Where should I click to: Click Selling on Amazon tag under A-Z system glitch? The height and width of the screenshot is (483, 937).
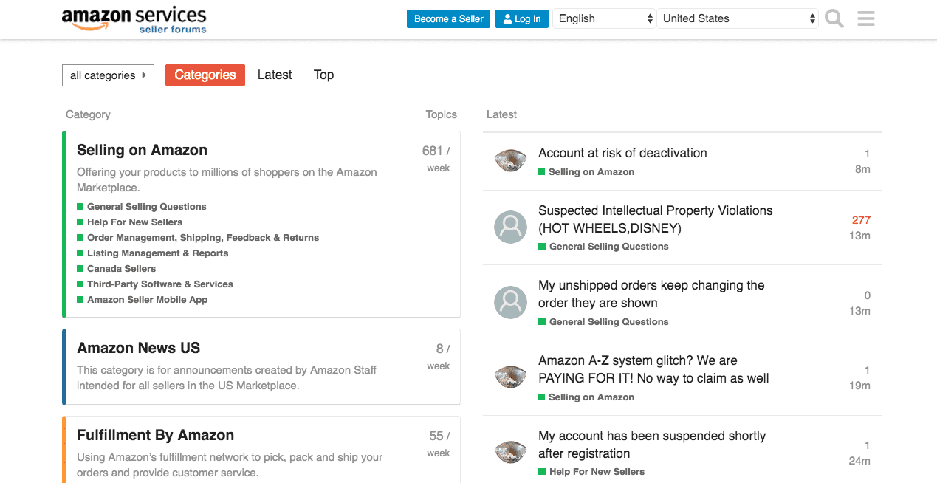click(586, 397)
